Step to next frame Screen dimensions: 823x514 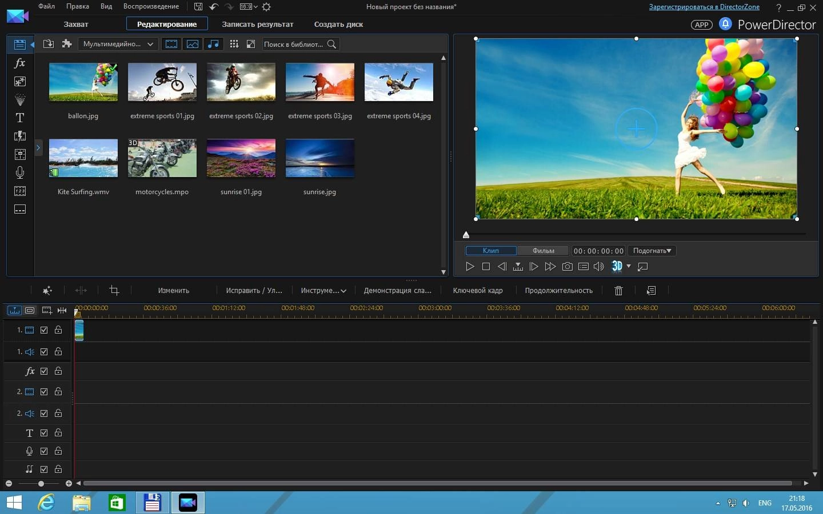pyautogui.click(x=534, y=267)
